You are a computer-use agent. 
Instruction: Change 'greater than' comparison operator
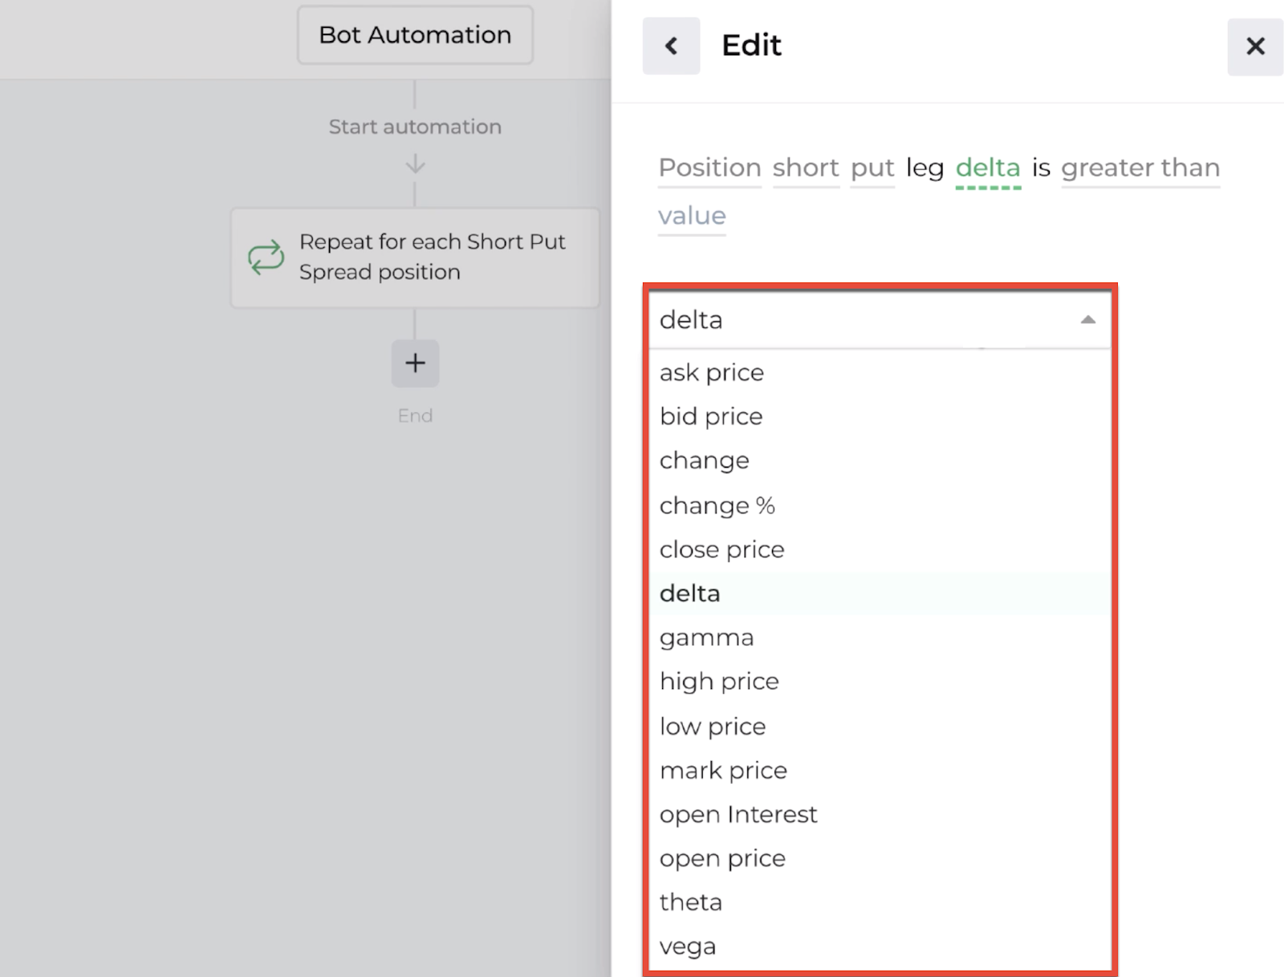1140,168
